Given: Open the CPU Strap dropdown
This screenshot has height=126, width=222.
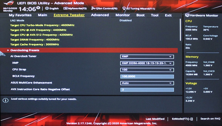Looking at the screenshot, I should click(x=147, y=70).
